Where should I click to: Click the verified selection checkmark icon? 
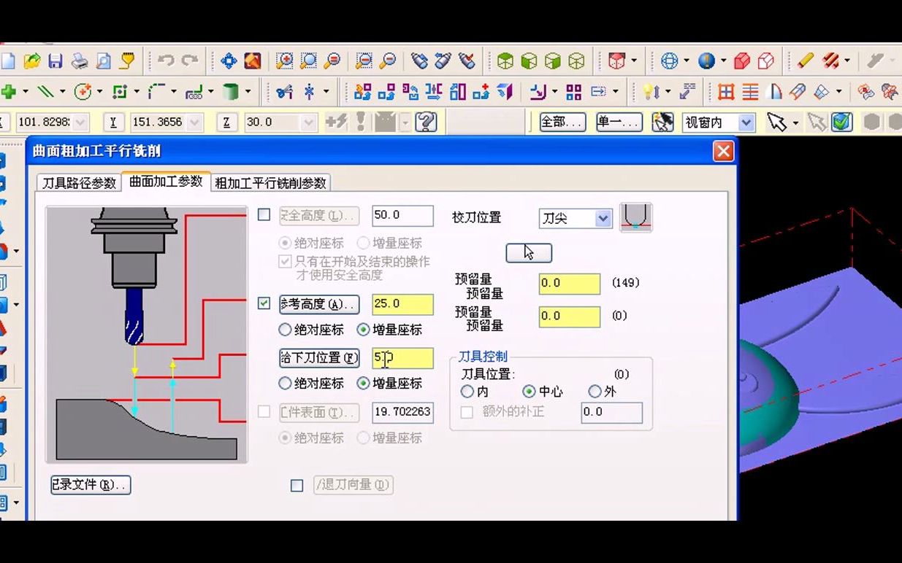click(x=842, y=122)
